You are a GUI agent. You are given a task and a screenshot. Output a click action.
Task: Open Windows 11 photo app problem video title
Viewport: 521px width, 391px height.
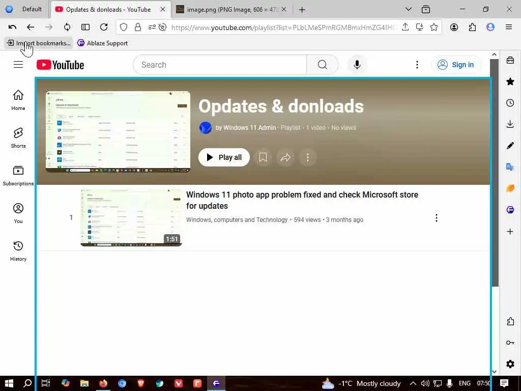click(x=302, y=200)
